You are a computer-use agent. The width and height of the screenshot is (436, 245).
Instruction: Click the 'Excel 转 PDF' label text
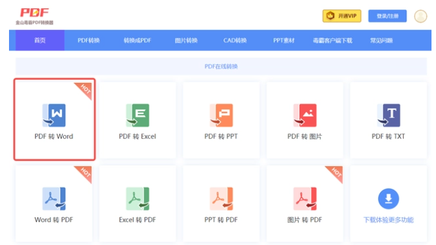[137, 220]
